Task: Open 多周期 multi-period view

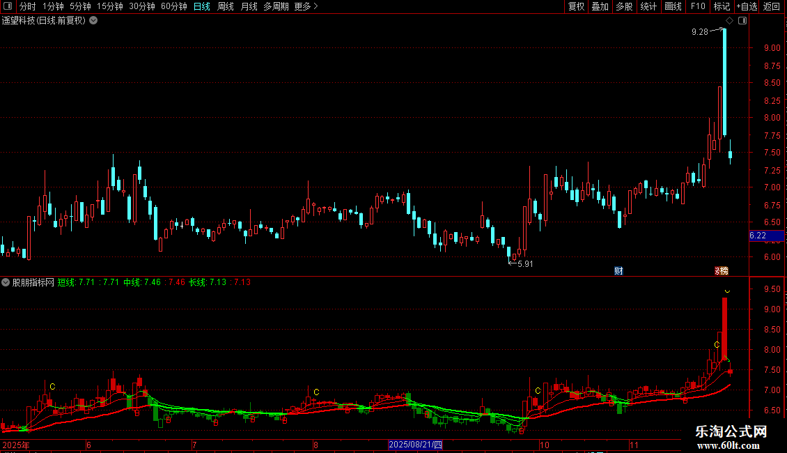Action: tap(276, 6)
